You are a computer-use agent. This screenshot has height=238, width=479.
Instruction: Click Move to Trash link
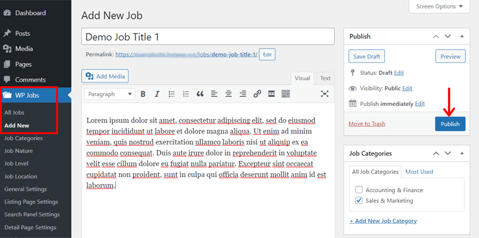pos(367,124)
